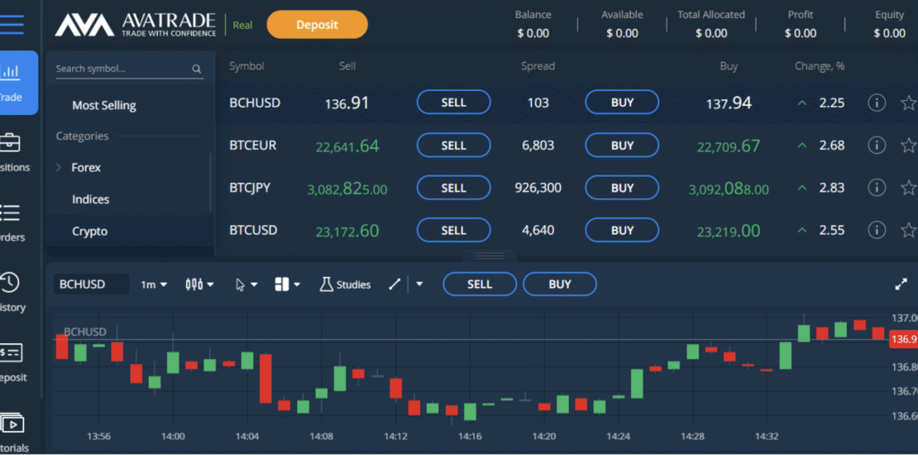Screen dimensions: 918x455
Task: Click BTCJPY sell price 3,082,825.00
Action: pos(347,189)
